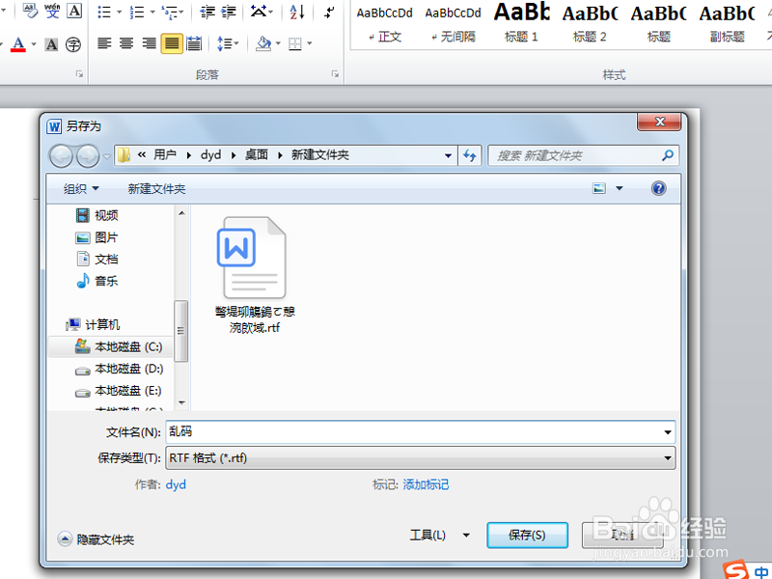Select 计算机 in navigation pane
The height and width of the screenshot is (579, 772).
point(93,324)
